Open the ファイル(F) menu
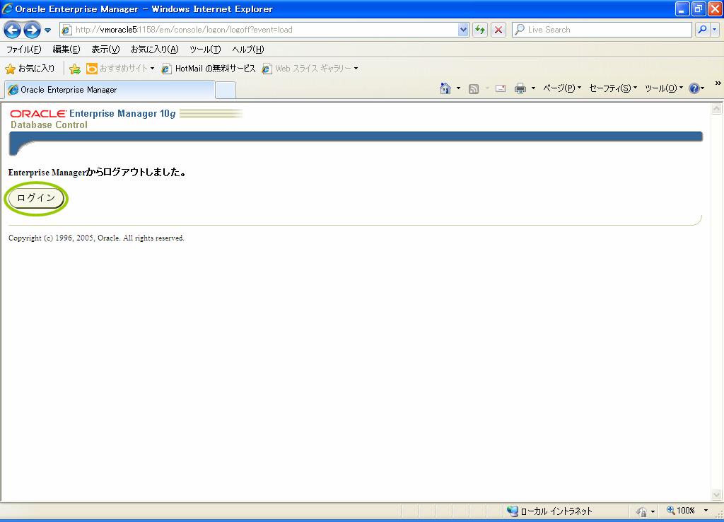The height and width of the screenshot is (522, 724). click(x=23, y=50)
